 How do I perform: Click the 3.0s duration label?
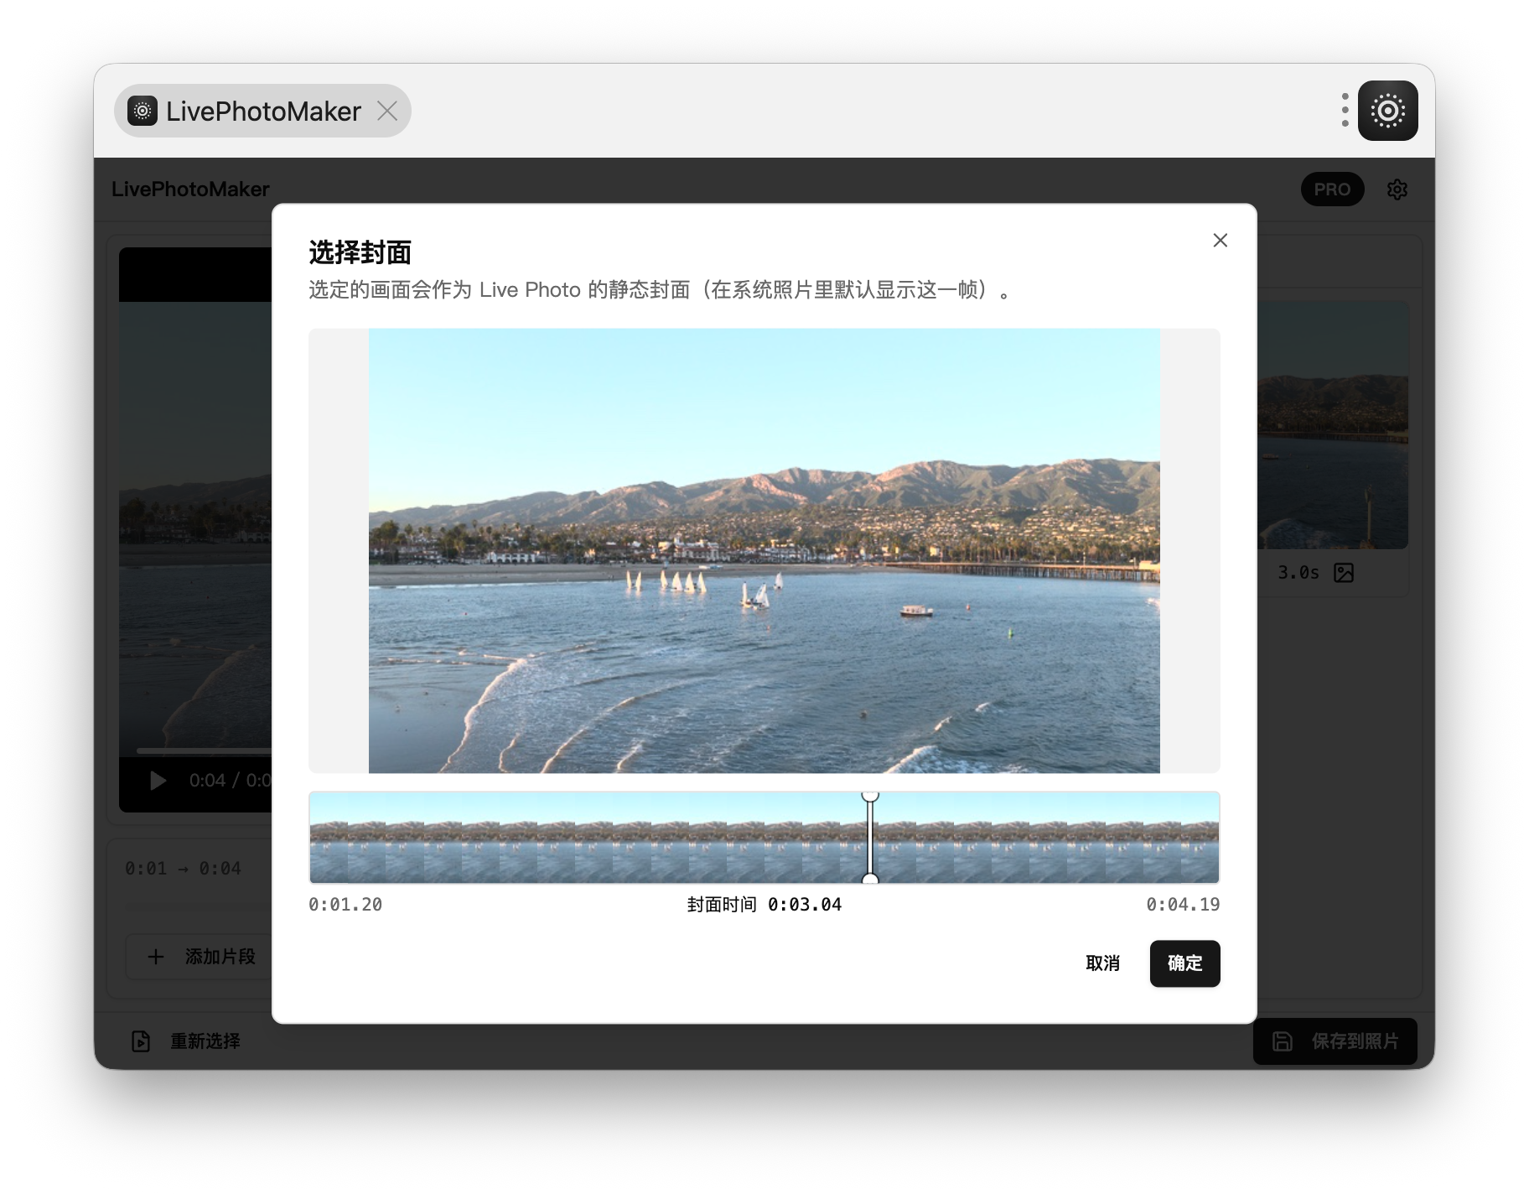pos(1298,573)
